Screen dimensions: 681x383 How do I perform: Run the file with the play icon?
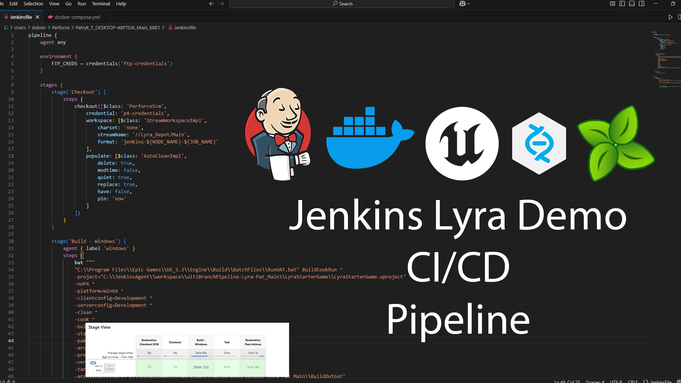pos(670,17)
